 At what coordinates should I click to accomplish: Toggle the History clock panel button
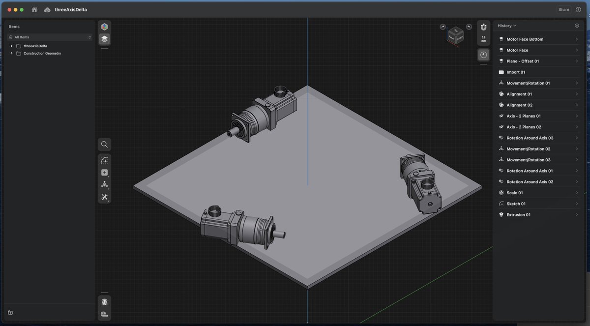tap(483, 55)
